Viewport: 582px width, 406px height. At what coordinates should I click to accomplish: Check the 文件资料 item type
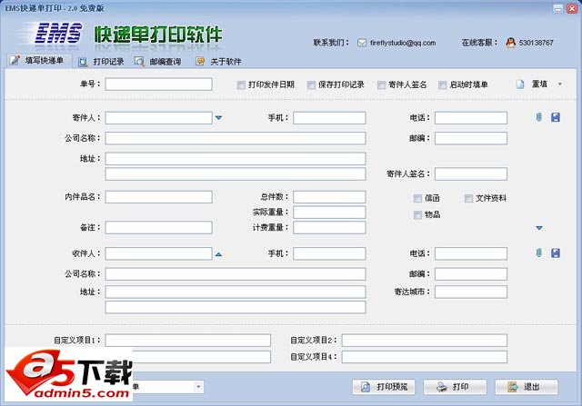(469, 198)
